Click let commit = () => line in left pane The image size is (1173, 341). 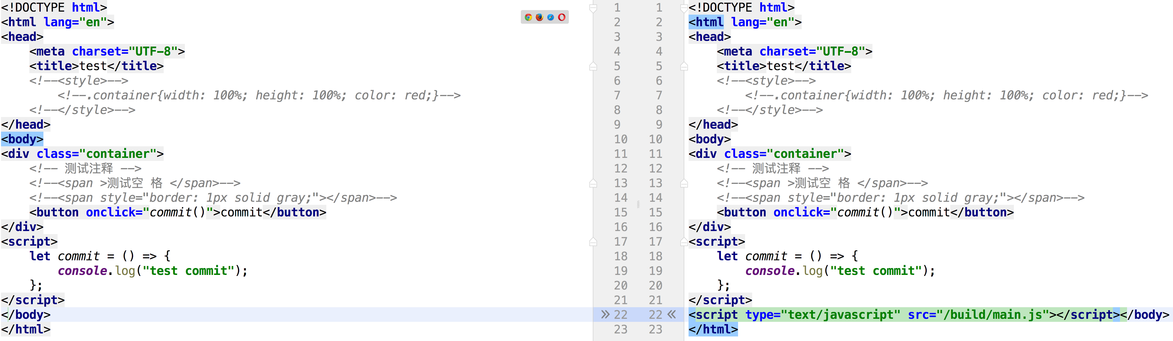pos(100,257)
